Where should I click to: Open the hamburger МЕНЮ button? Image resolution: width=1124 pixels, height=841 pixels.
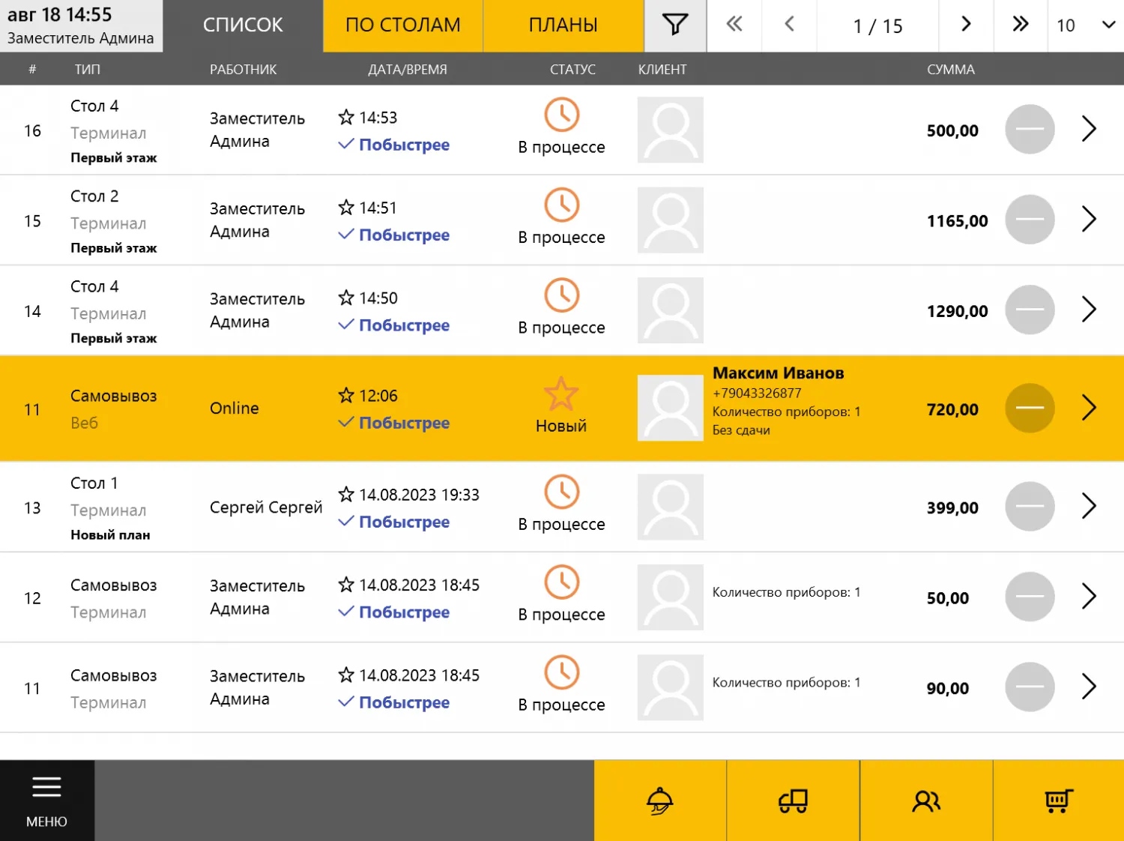(46, 801)
